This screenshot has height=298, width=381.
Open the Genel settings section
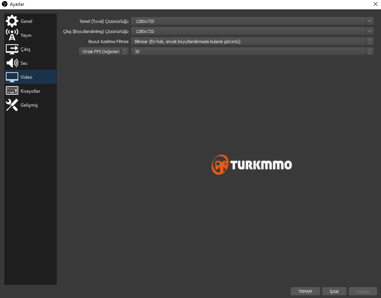coord(30,21)
